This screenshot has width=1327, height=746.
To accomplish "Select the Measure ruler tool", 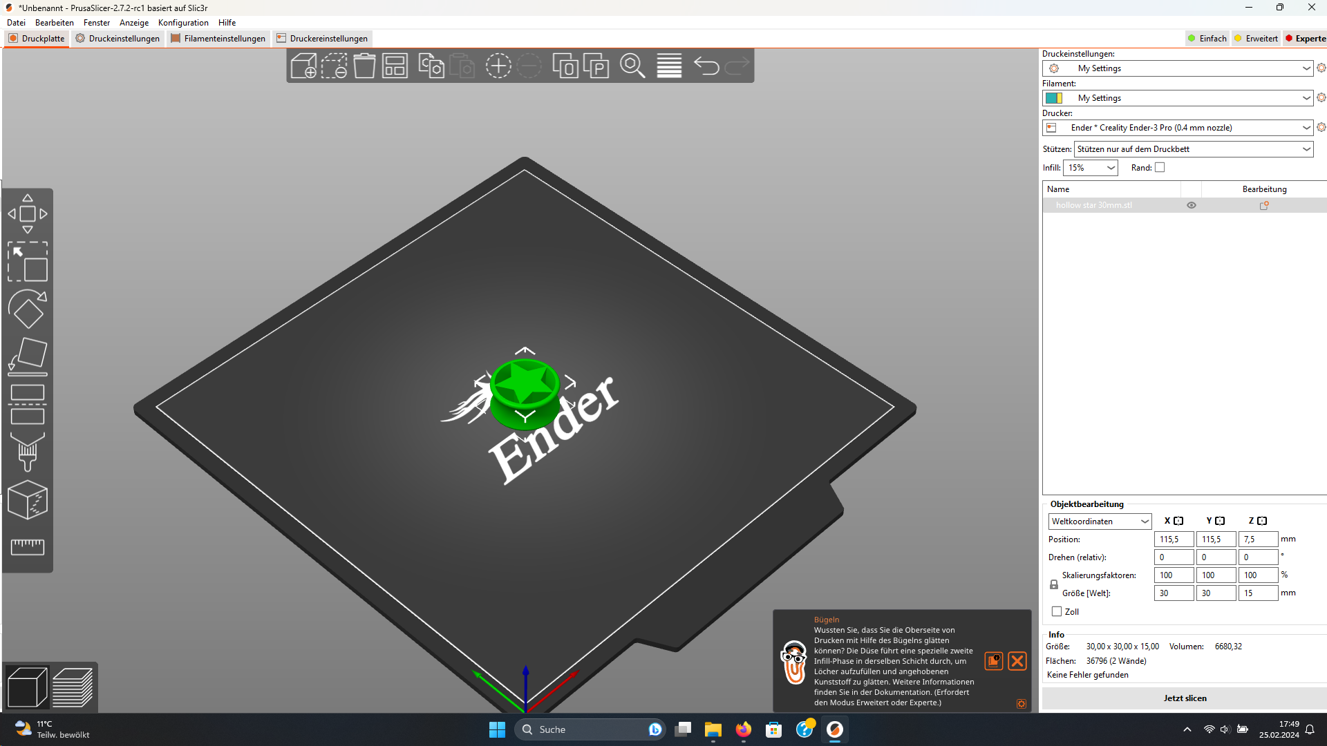I will (x=28, y=547).
